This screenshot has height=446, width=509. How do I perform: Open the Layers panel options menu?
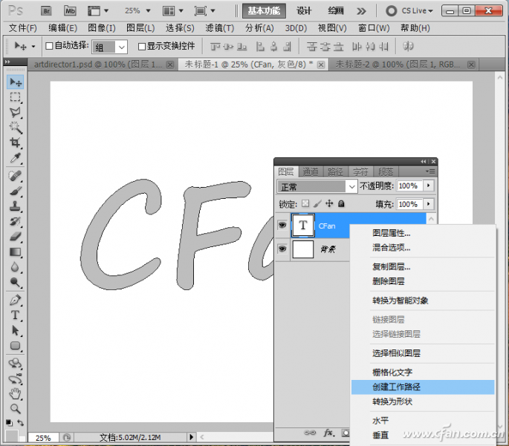tap(430, 171)
